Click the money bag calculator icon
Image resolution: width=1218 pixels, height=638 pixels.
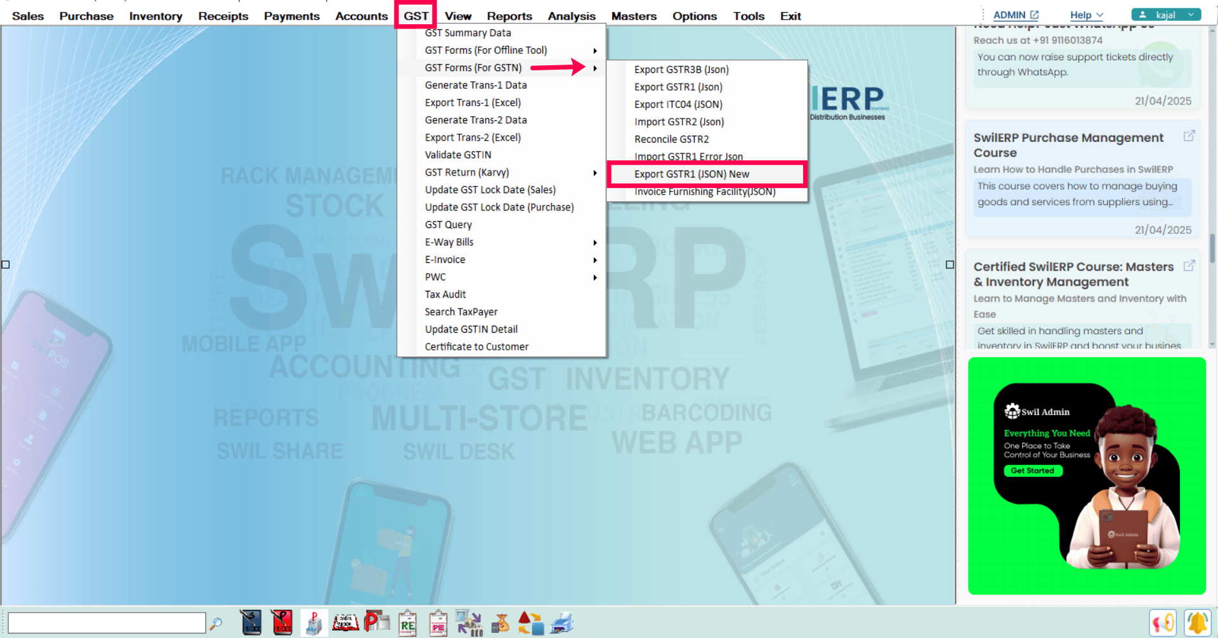[501, 623]
